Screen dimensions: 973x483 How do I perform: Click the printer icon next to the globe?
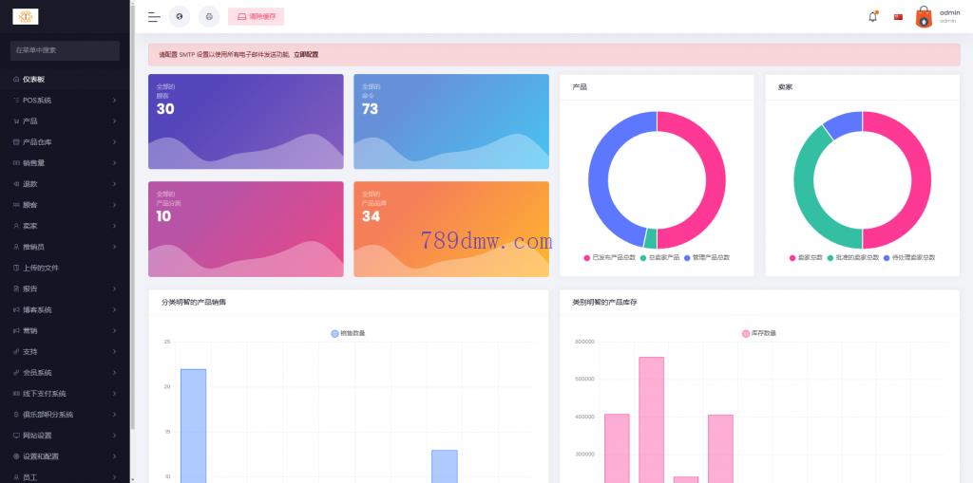pos(209,17)
